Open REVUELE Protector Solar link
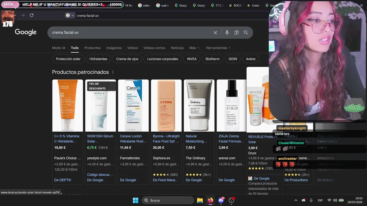The height and width of the screenshot is (206, 367). (263, 139)
